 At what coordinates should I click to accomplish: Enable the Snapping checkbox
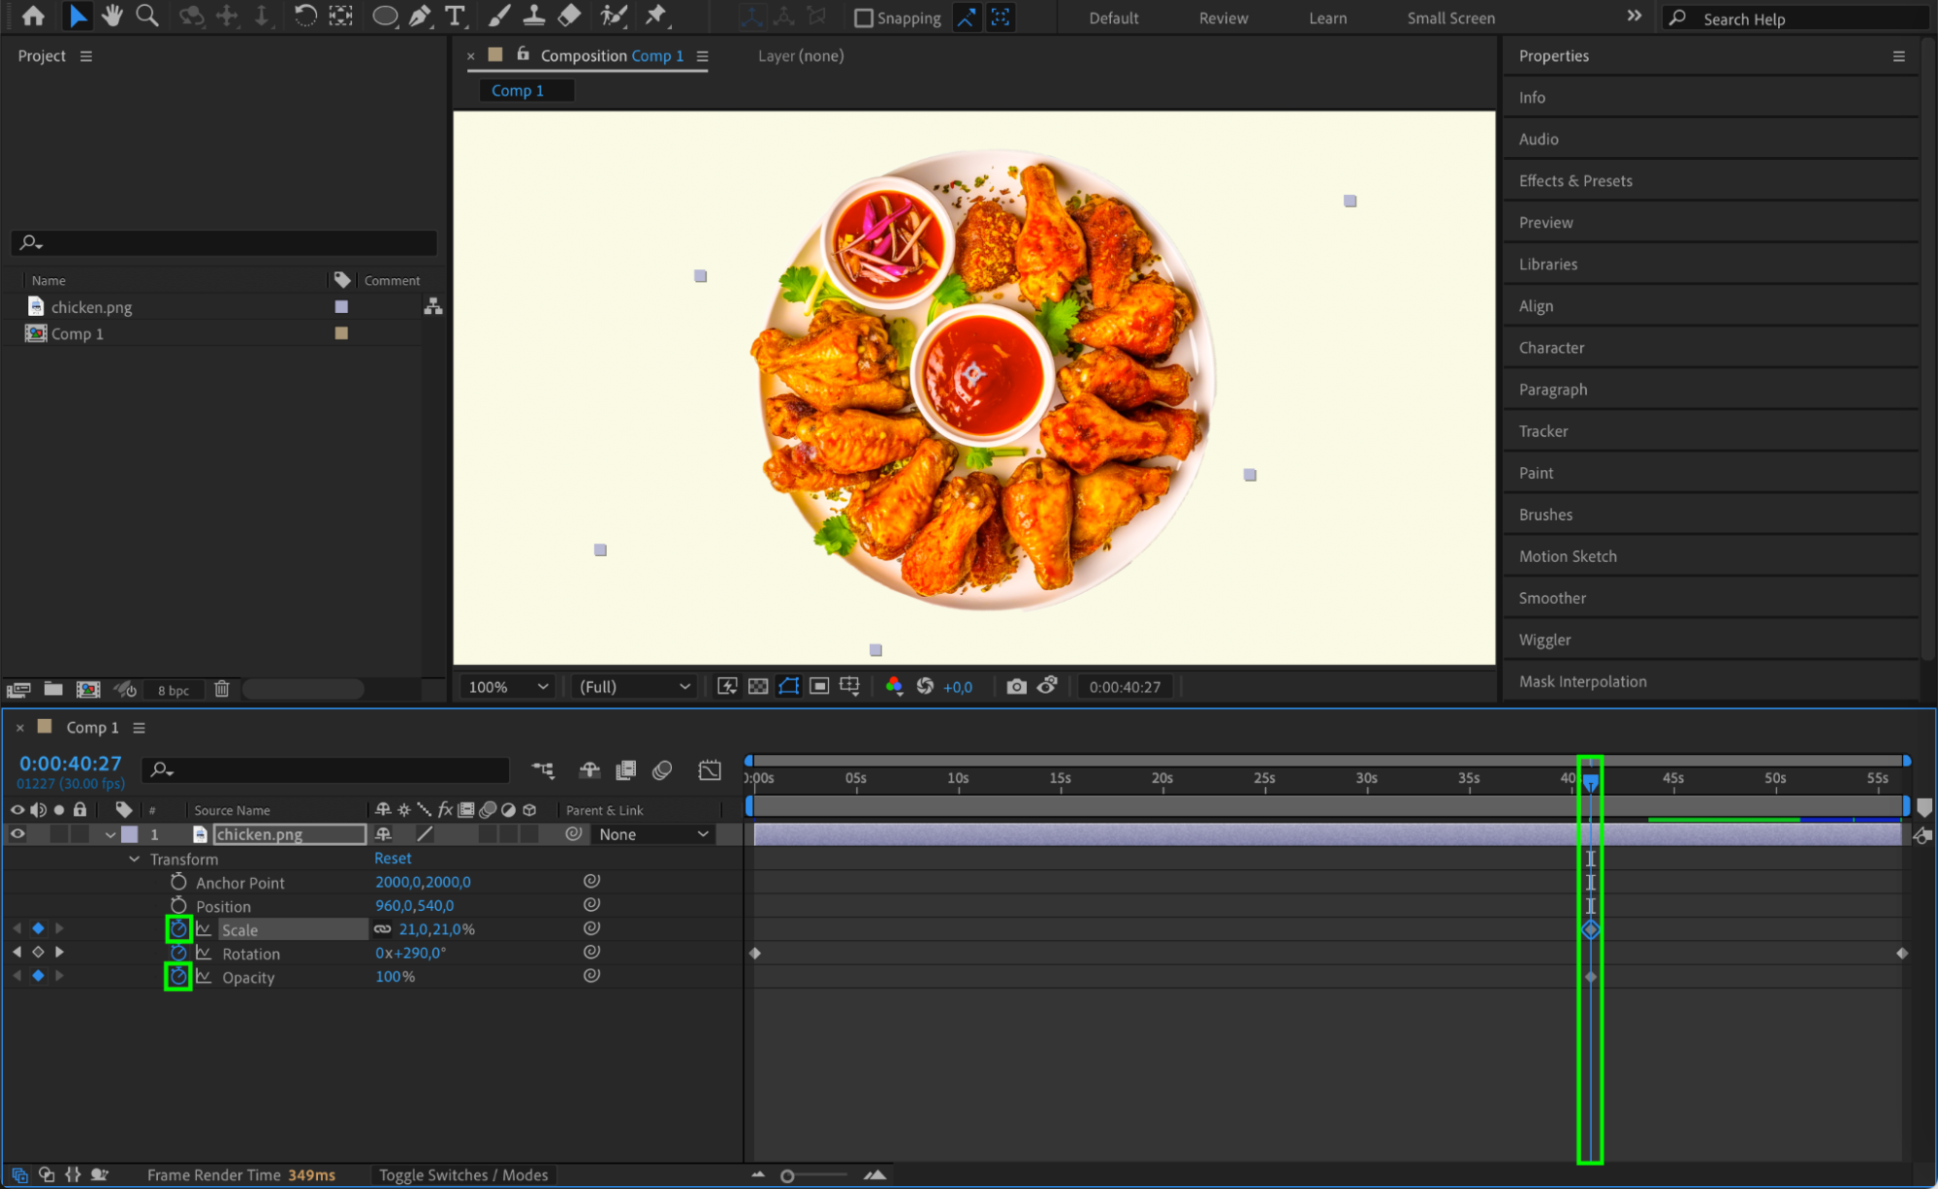click(x=863, y=17)
